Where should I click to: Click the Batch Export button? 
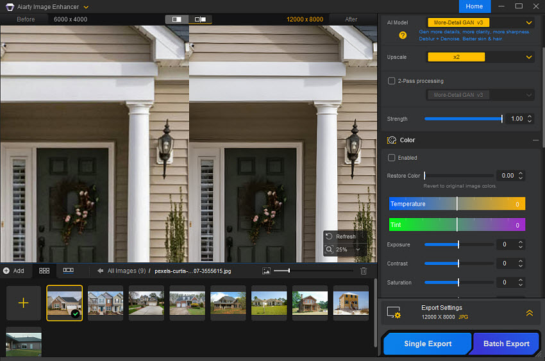coord(506,344)
